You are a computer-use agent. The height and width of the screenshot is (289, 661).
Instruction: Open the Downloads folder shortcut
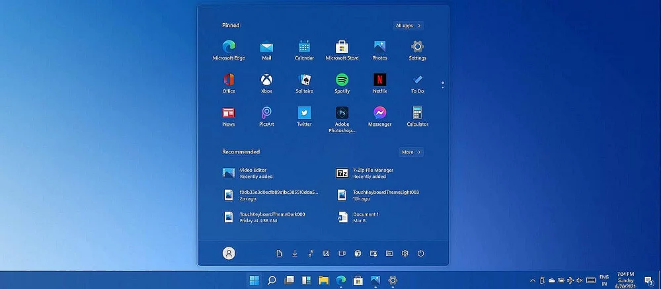click(295, 253)
